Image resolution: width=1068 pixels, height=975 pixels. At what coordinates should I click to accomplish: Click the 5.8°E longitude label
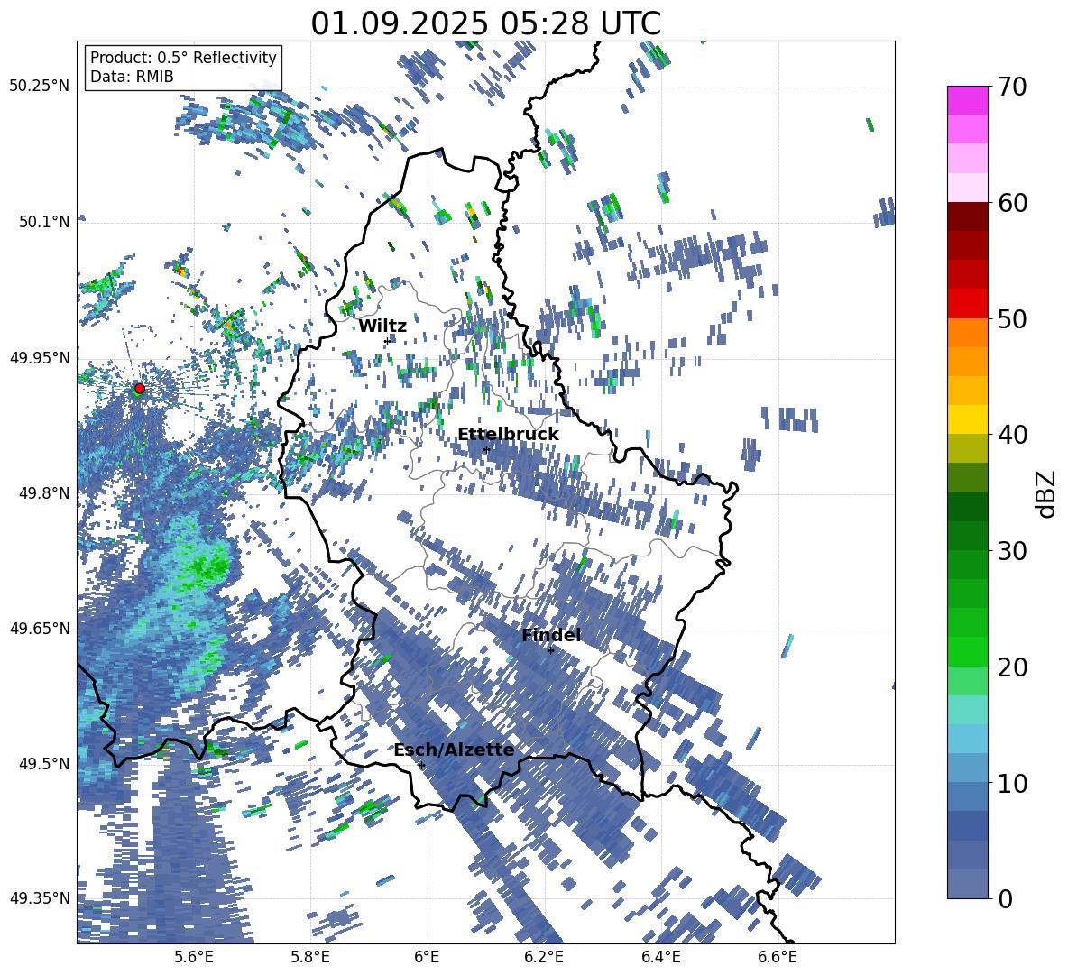[x=310, y=957]
